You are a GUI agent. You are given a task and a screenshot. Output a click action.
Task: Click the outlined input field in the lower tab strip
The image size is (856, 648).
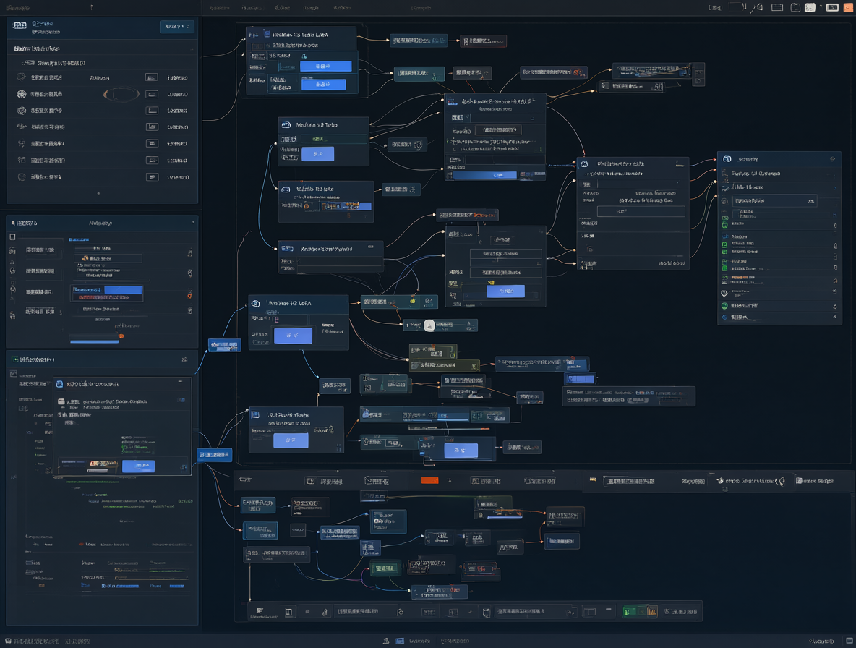[629, 481]
